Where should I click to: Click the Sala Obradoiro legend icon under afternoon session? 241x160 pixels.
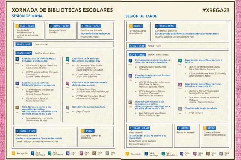point(163,154)
